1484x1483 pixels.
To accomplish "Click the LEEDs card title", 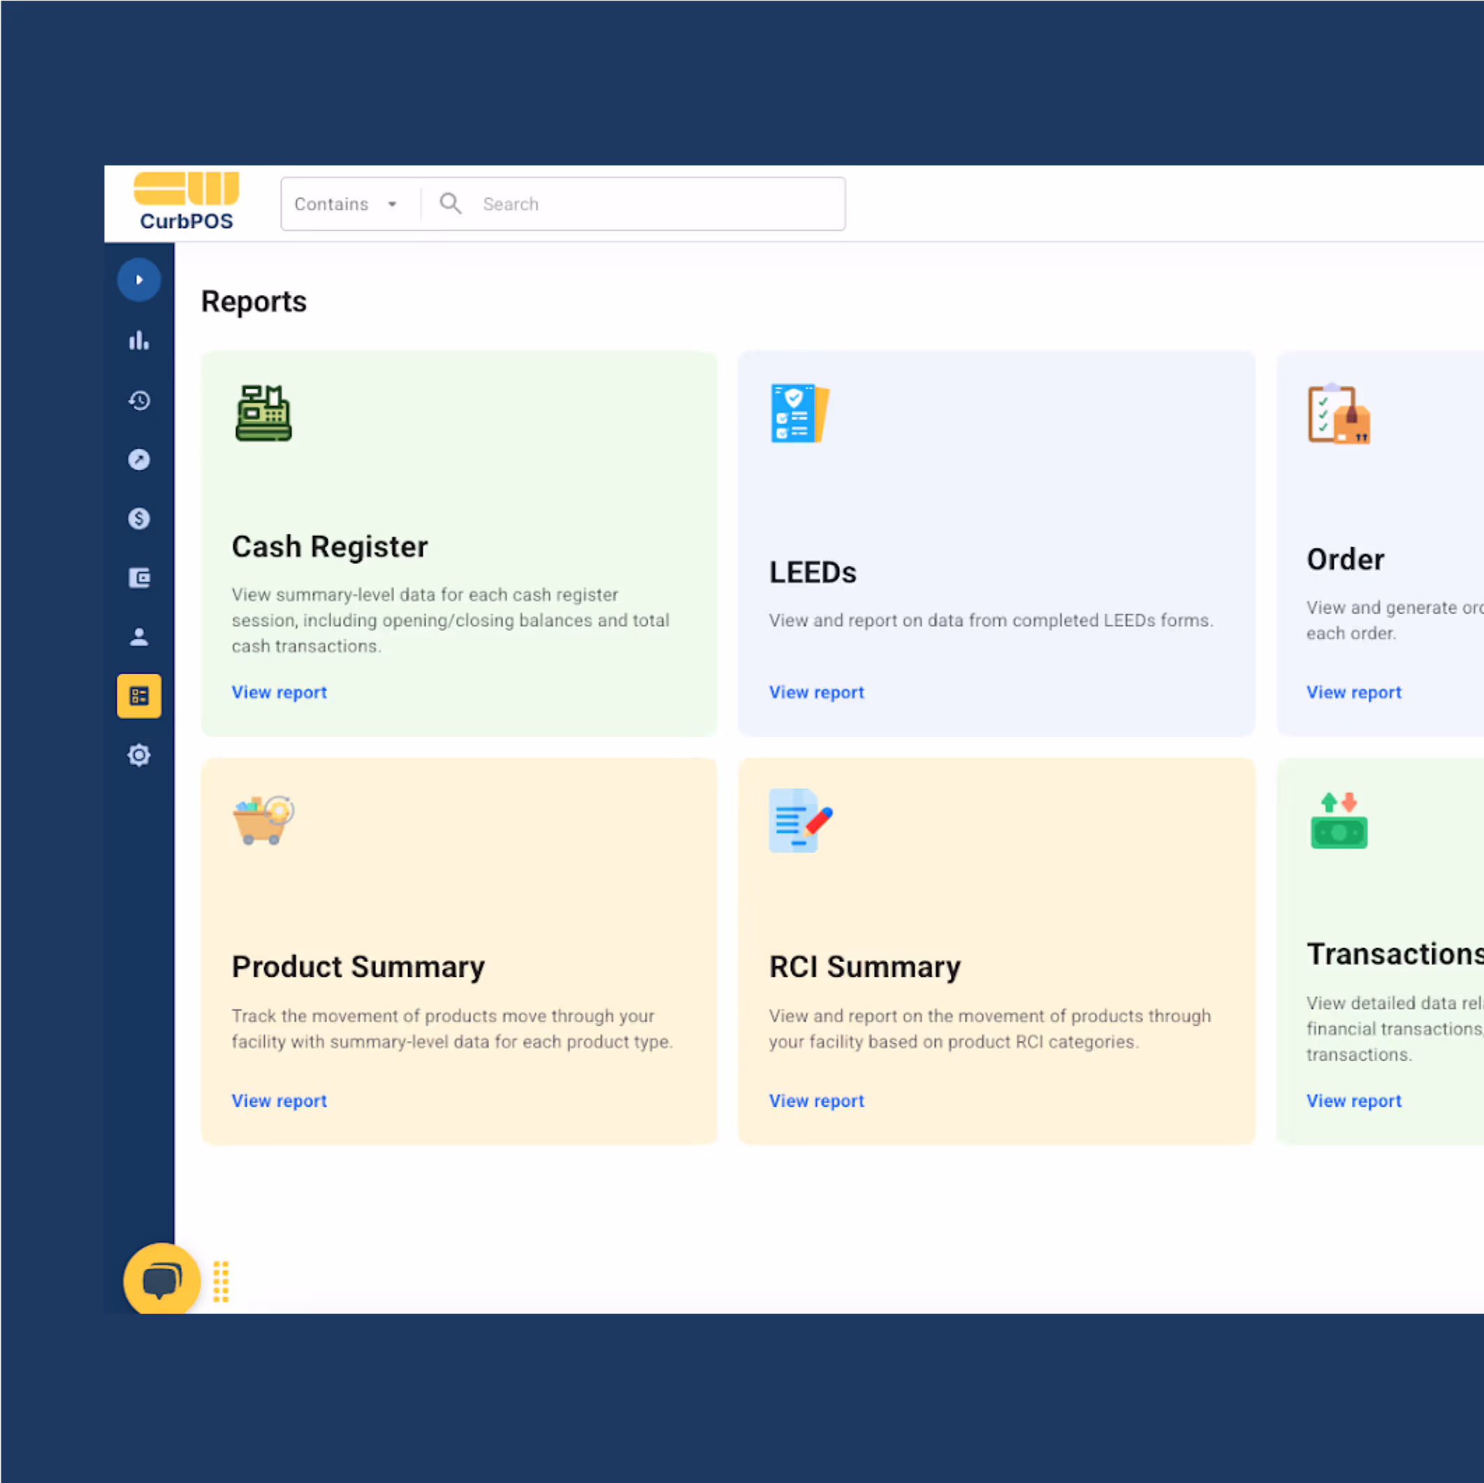I will 813,572.
